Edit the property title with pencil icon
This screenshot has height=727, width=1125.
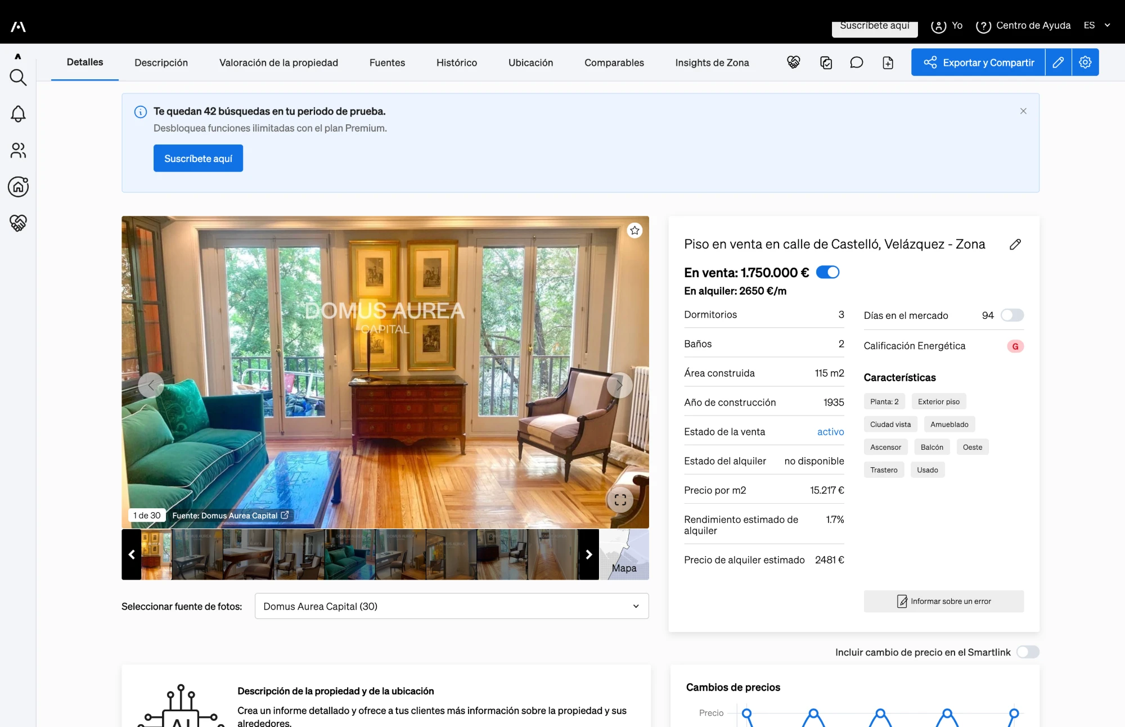[x=1015, y=245]
